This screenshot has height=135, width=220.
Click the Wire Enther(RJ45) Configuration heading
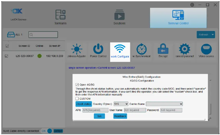click(x=141, y=77)
